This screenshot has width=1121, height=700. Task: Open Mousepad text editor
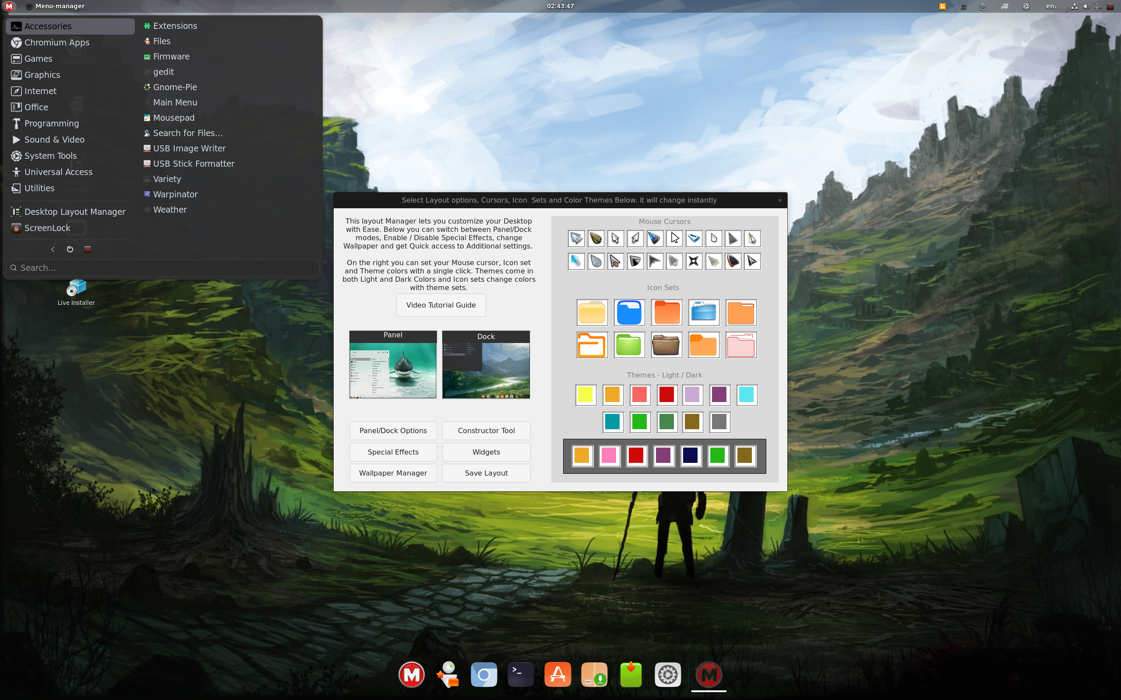point(169,118)
